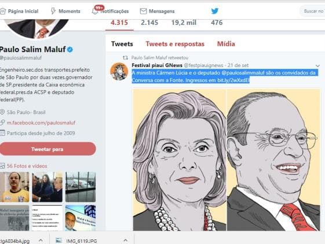This screenshot has height=244, width=325.
Task: Expand options for the clgAE04bA.jpg download
Action: [41, 241]
